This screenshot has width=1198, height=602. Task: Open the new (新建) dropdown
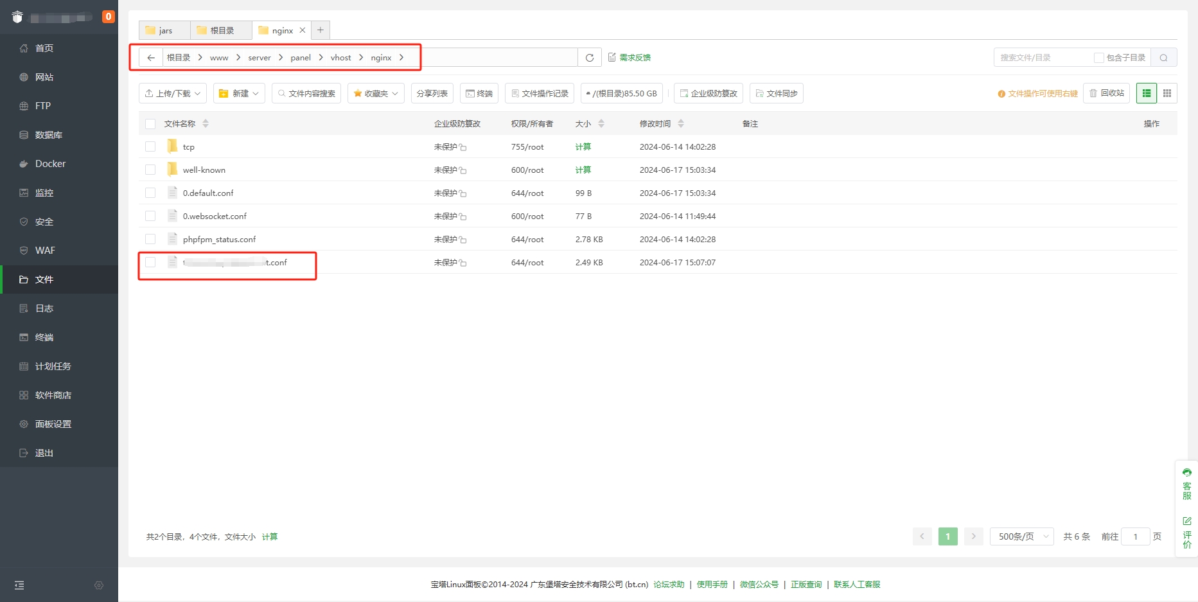[239, 93]
